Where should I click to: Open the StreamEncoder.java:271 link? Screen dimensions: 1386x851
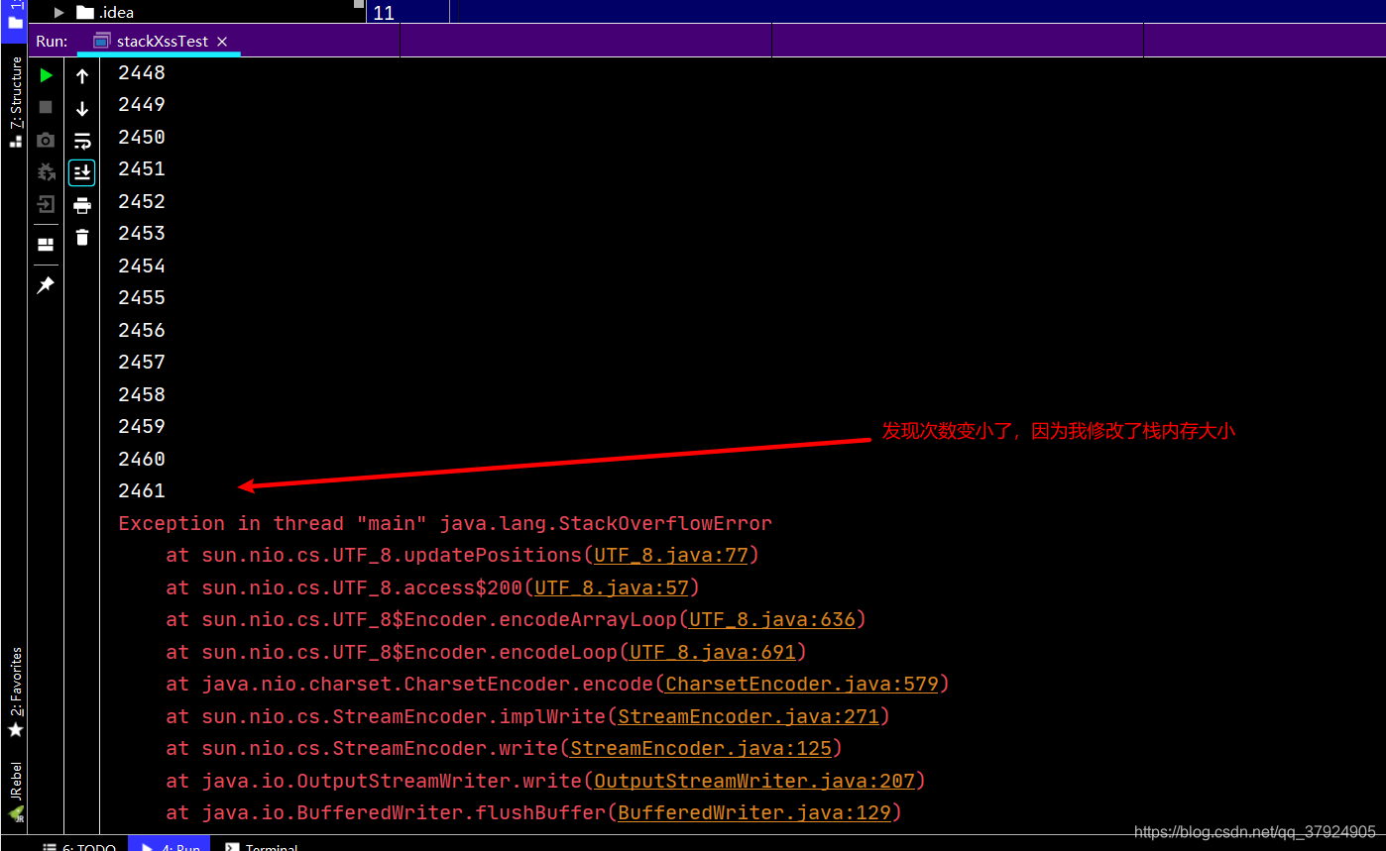tap(749, 716)
